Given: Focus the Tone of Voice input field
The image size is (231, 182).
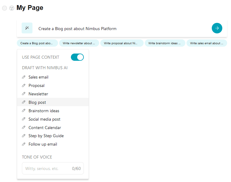Looking at the screenshot, I should pos(53,168).
